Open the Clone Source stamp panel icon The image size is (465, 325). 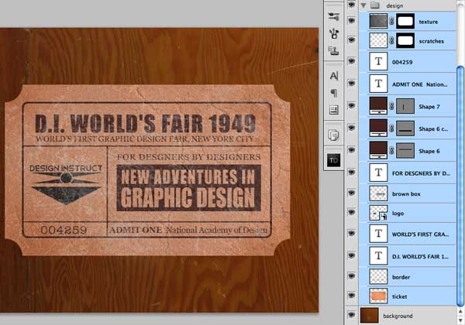click(334, 50)
